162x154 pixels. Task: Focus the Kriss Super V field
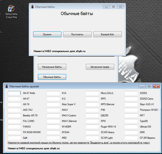[53, 104]
